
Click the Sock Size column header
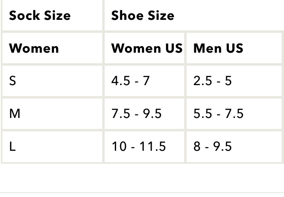coord(40,16)
